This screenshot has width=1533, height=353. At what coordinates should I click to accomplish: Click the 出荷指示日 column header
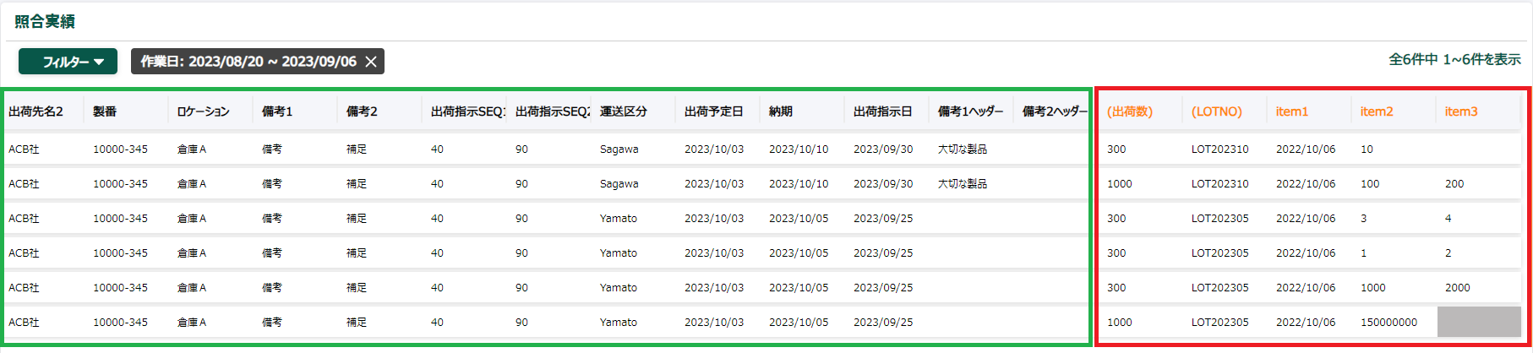point(883,111)
